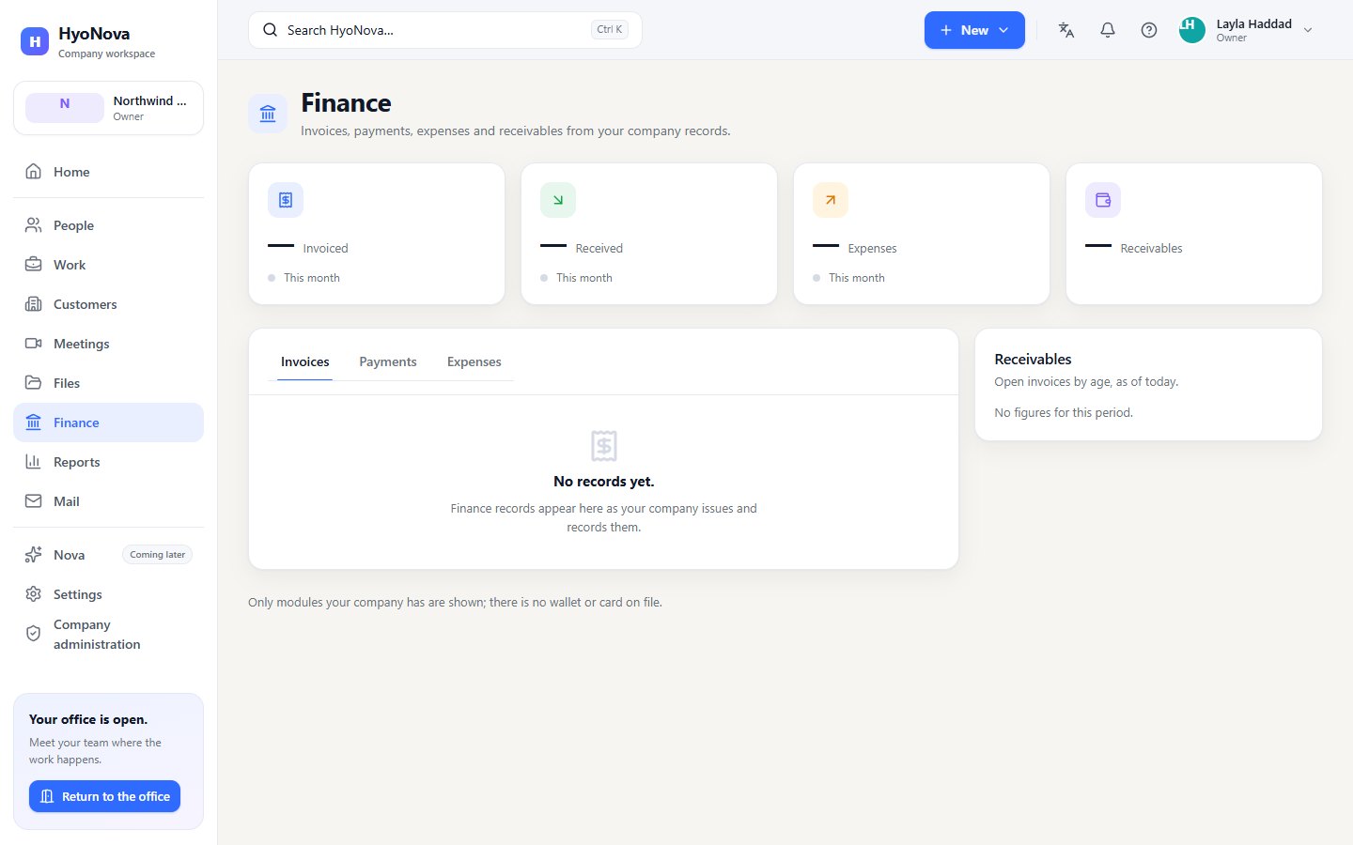
Task: Click the HyoNova logo icon
Action: (35, 41)
